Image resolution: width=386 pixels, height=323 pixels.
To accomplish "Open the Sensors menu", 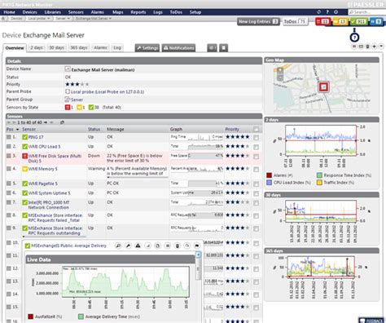I will 76,12.
